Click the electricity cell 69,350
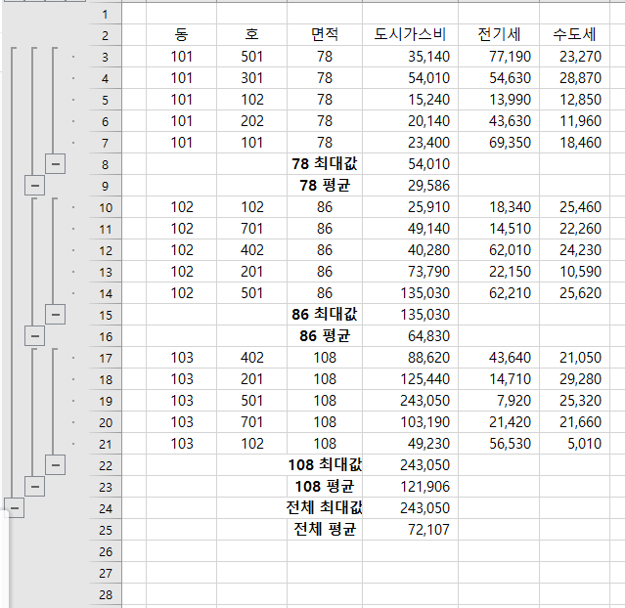The width and height of the screenshot is (625, 608). coord(499,143)
